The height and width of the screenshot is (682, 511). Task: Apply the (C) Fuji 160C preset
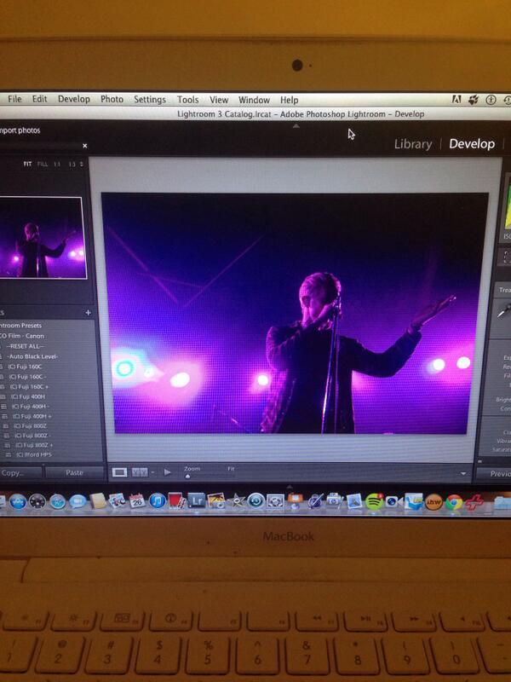(x=26, y=367)
